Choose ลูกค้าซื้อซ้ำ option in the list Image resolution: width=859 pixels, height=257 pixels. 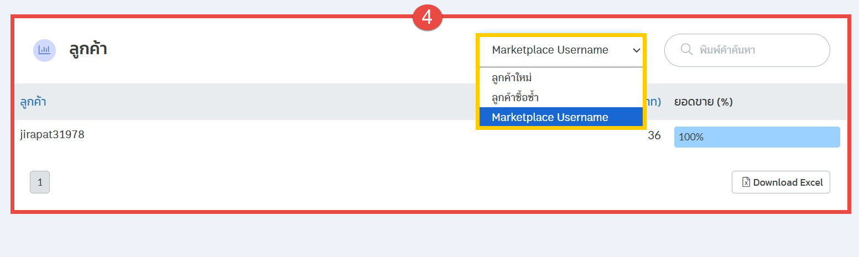515,98
